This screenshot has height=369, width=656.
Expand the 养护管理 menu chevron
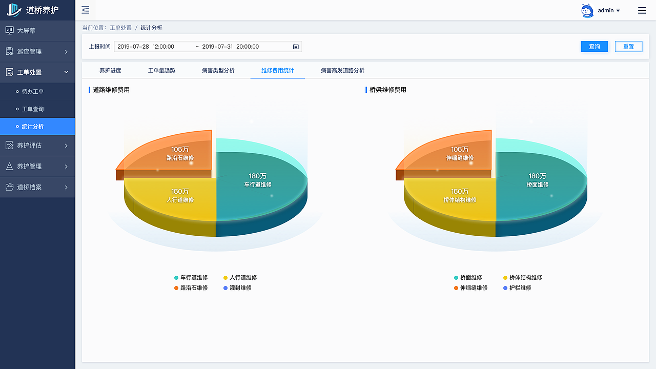pyautogui.click(x=66, y=166)
